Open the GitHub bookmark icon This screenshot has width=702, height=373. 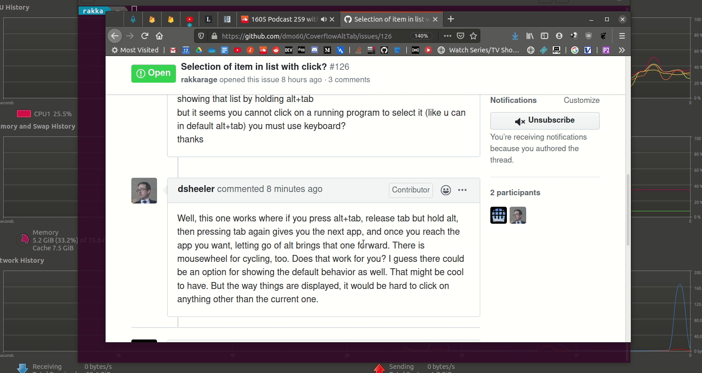[x=385, y=50]
